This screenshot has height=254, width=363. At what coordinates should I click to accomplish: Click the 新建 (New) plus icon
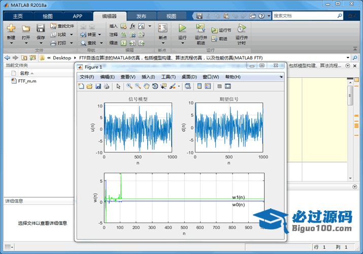[x=11, y=28]
